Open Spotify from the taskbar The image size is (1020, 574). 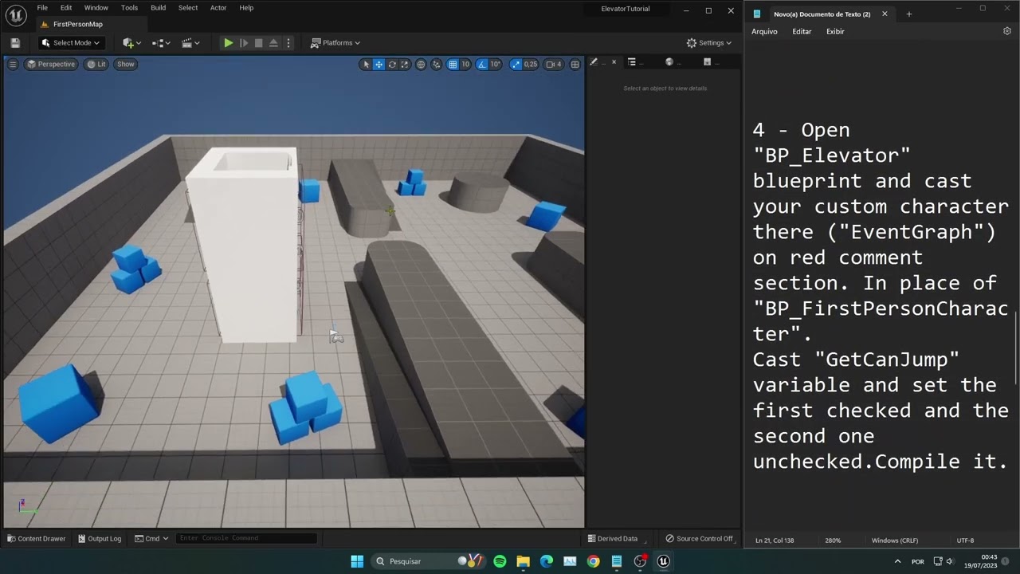tap(500, 561)
